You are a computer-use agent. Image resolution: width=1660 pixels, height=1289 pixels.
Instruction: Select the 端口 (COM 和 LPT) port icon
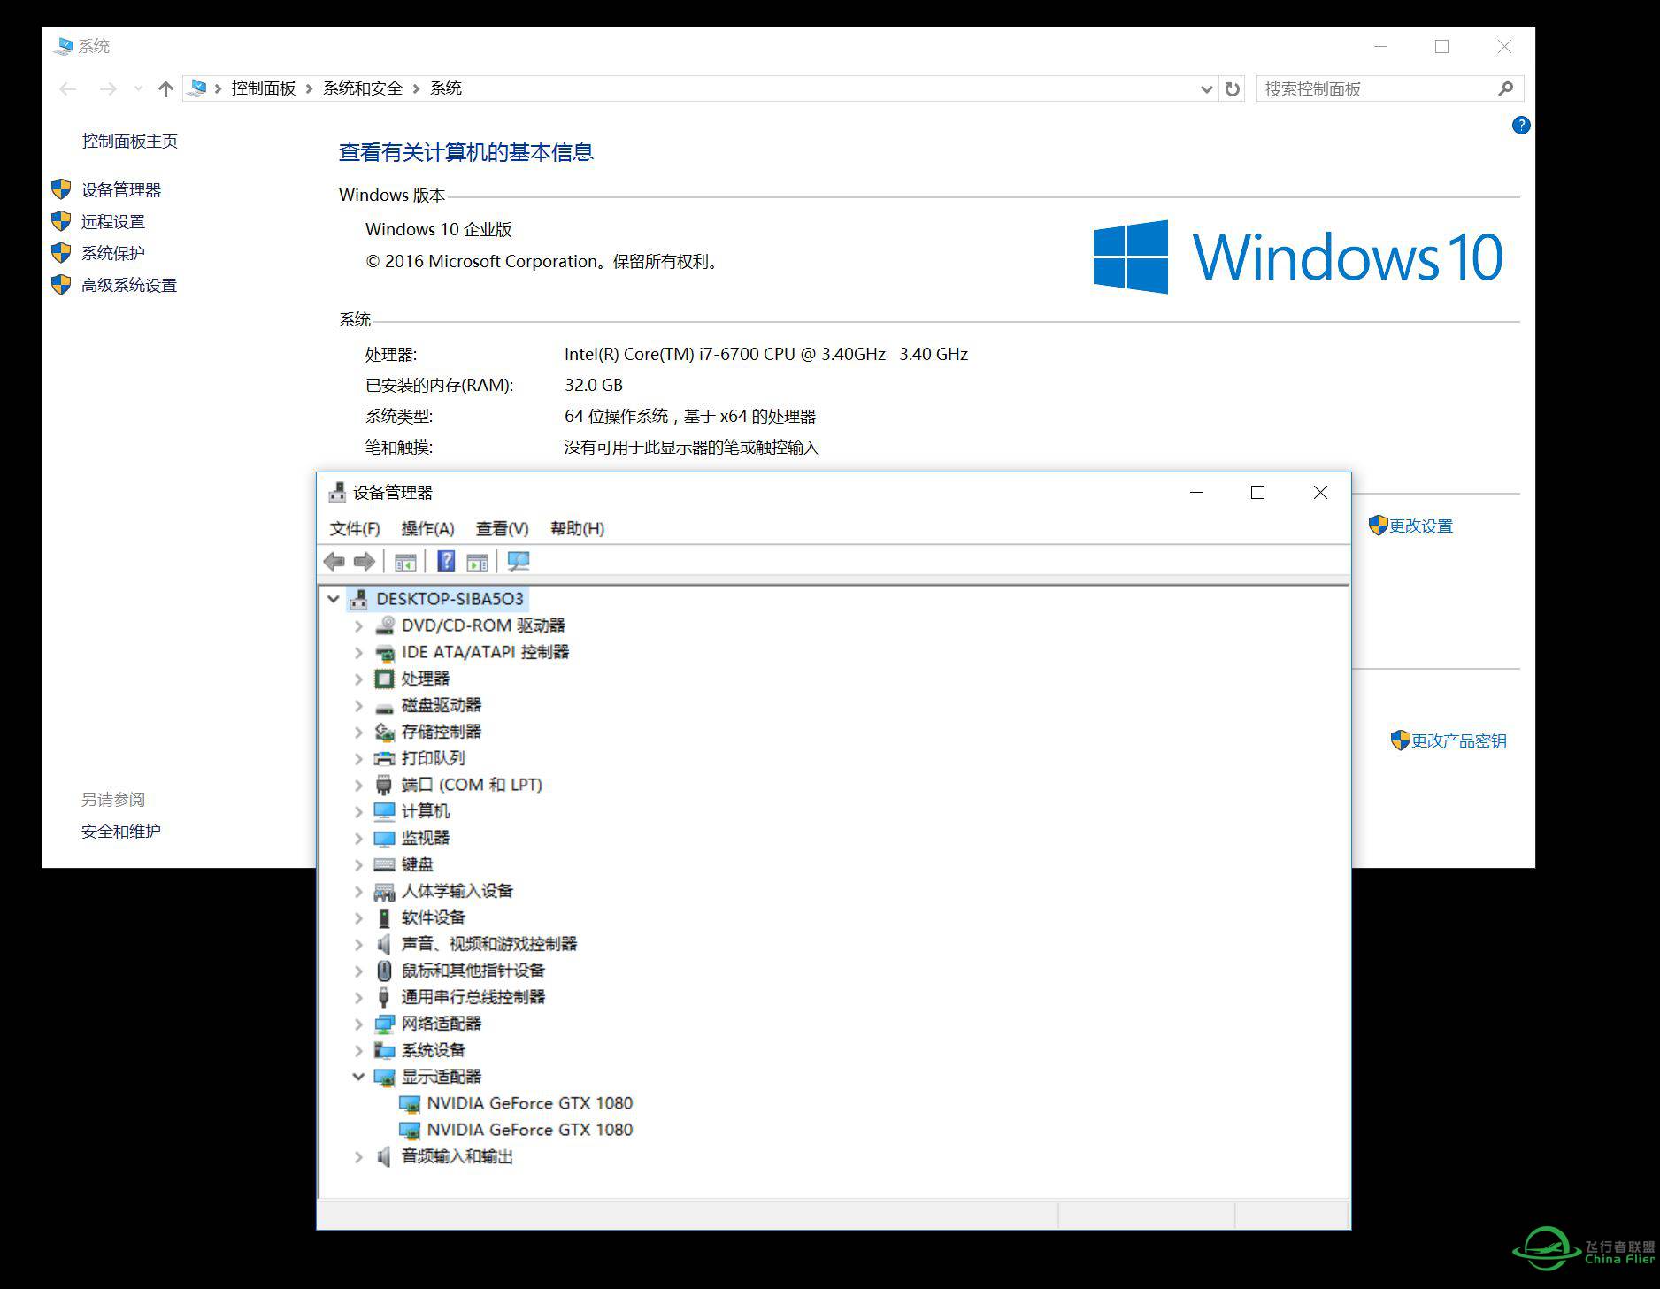pos(384,785)
